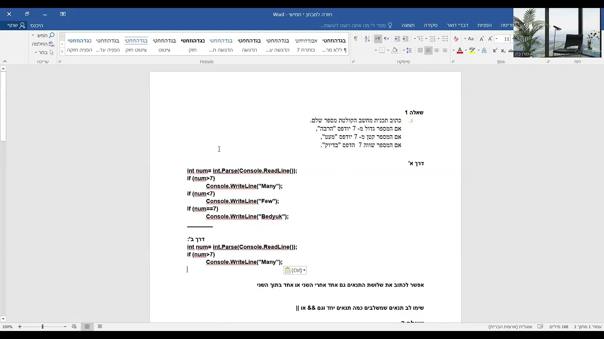The height and width of the screenshot is (339, 604).
Task: Click the shading paint bucket icon
Action: 394,50
